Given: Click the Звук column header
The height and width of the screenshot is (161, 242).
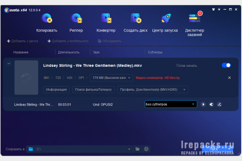Looking at the screenshot, I should pos(96,52).
